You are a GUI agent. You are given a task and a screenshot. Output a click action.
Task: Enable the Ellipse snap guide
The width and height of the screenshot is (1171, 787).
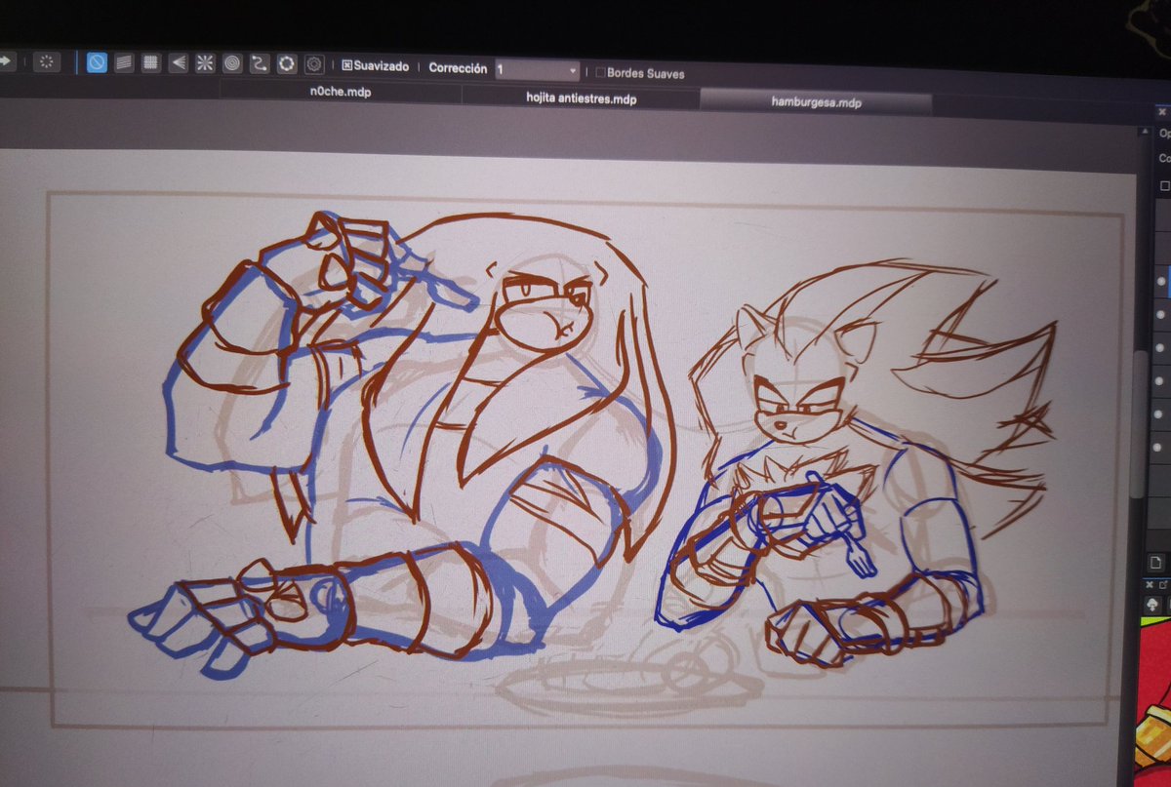[x=287, y=64]
